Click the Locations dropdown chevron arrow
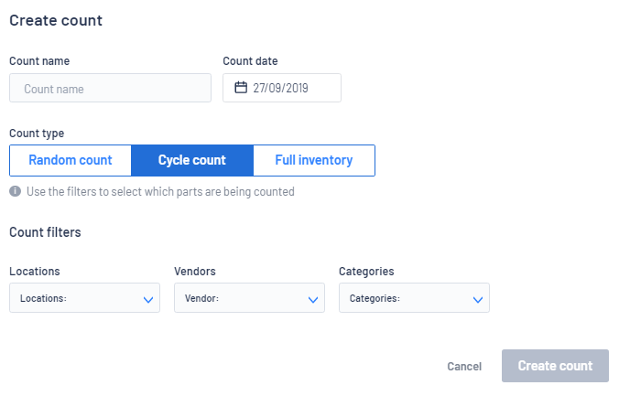 pyautogui.click(x=148, y=299)
